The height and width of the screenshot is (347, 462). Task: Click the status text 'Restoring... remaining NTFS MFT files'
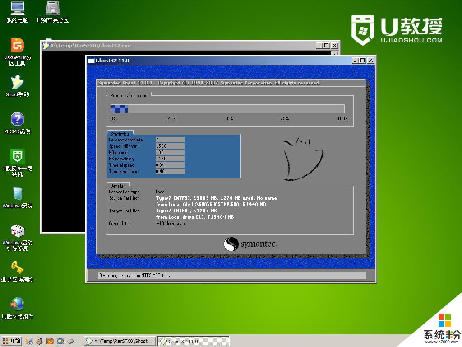pos(134,275)
